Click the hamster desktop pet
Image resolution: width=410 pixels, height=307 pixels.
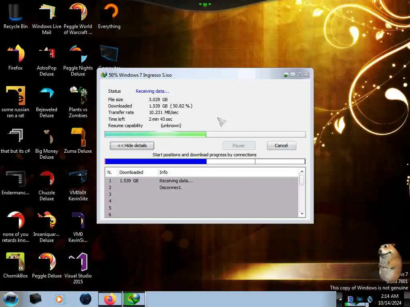coord(390,262)
